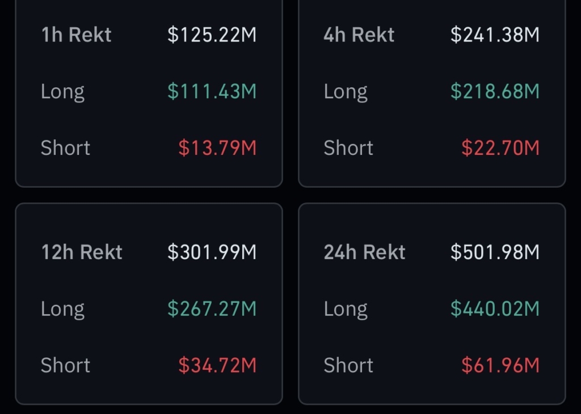581x414 pixels.
Task: Open the 4h Rekt heading
Action: pos(359,35)
